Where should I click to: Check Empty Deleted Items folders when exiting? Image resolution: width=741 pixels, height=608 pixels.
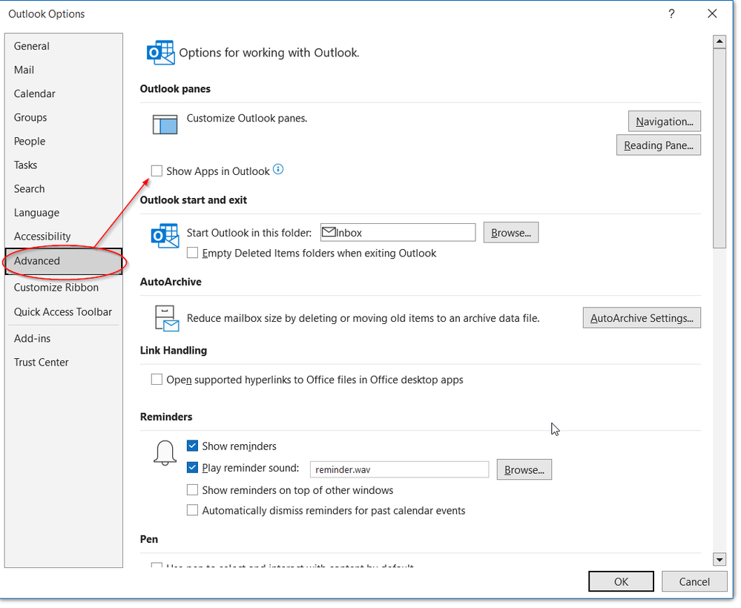click(x=192, y=253)
